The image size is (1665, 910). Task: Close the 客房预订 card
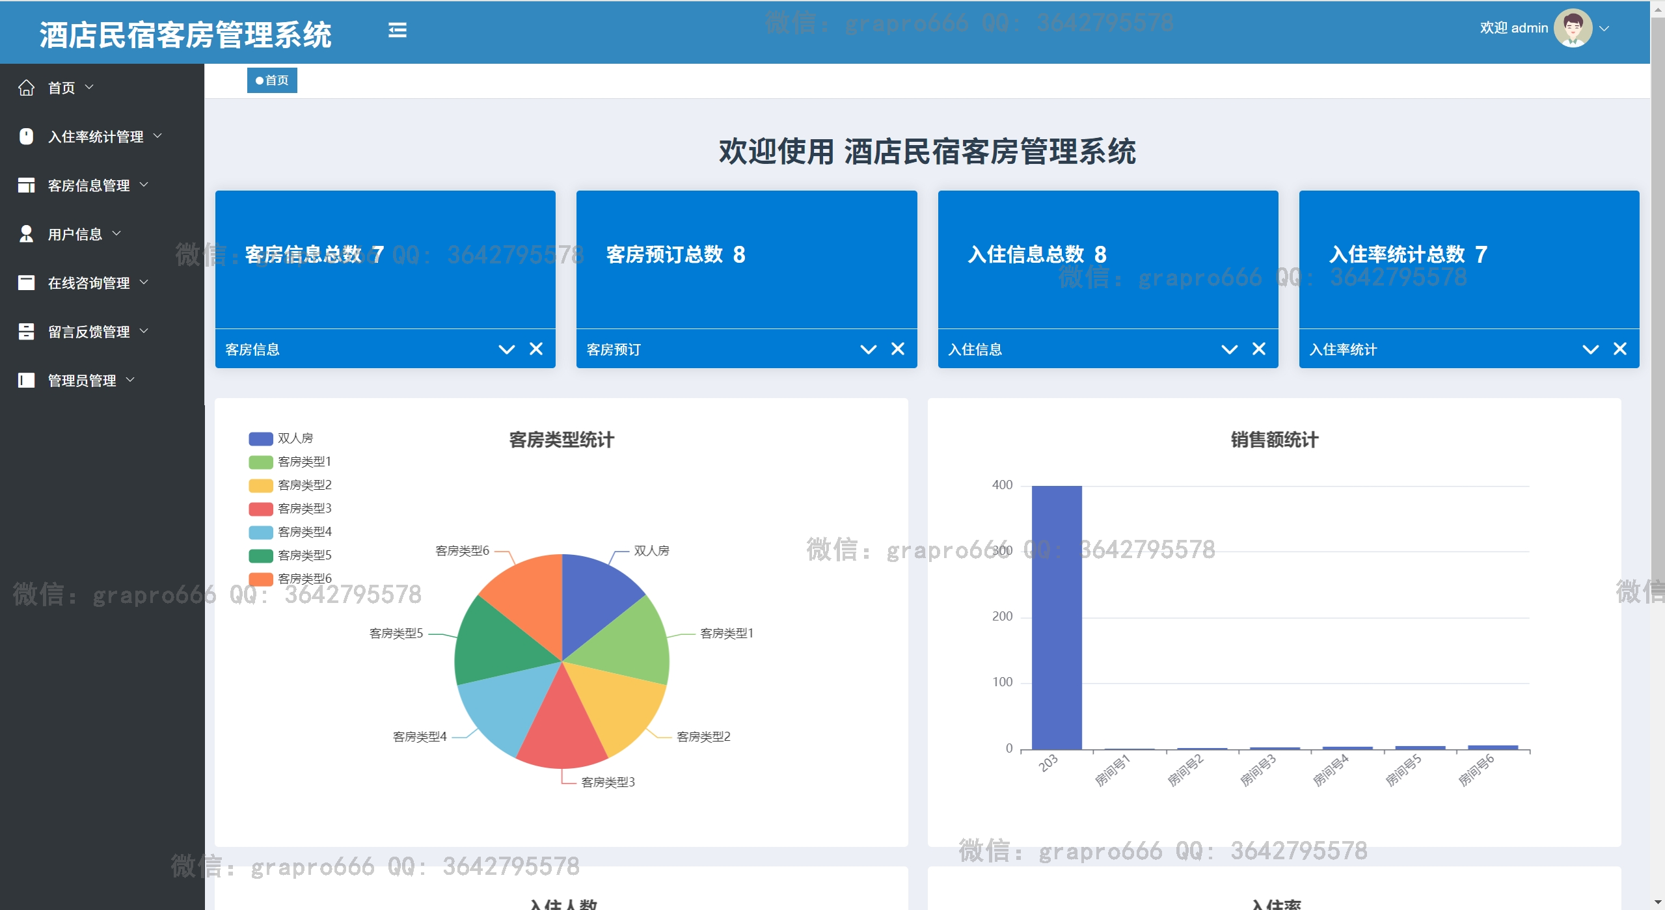(897, 349)
